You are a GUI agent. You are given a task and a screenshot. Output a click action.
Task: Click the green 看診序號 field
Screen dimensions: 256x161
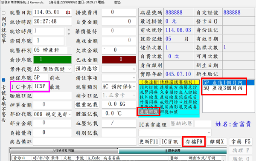[52, 60]
